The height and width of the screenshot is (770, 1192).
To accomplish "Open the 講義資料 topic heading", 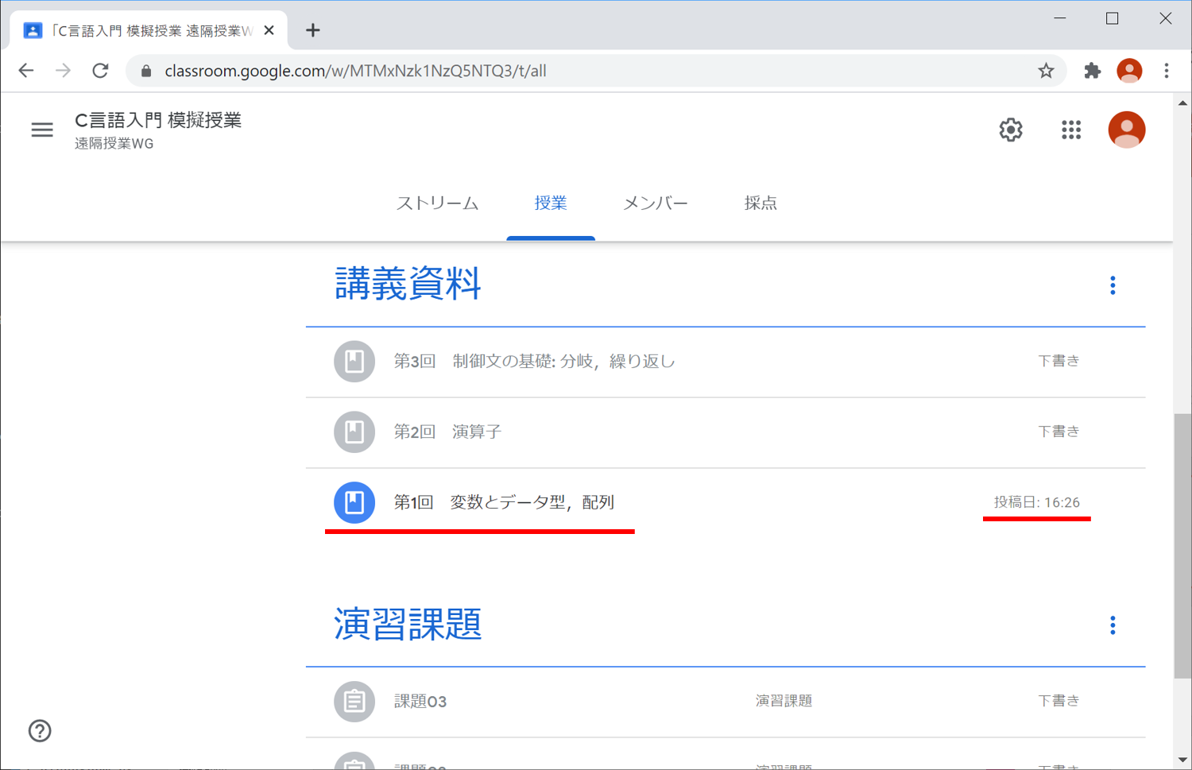I will tap(408, 284).
